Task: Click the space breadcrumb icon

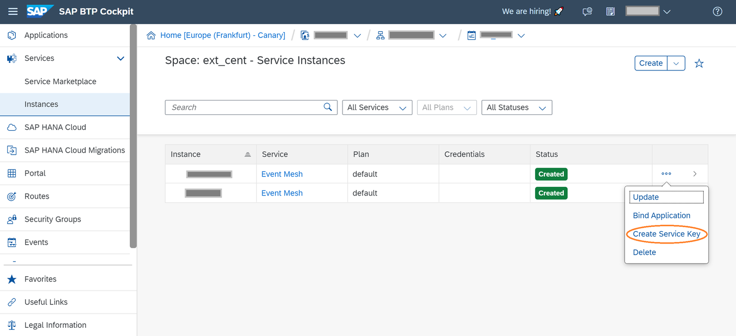Action: tap(471, 35)
